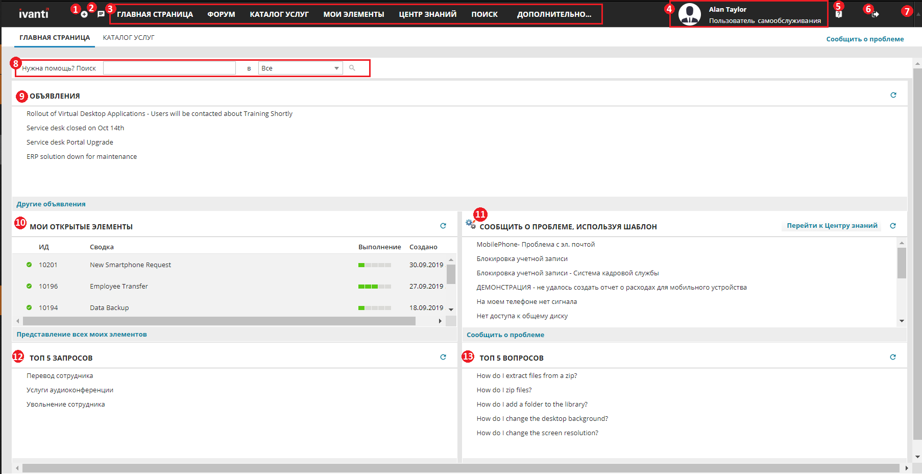Open the help question mark icon
The height and width of the screenshot is (474, 922).
838,15
